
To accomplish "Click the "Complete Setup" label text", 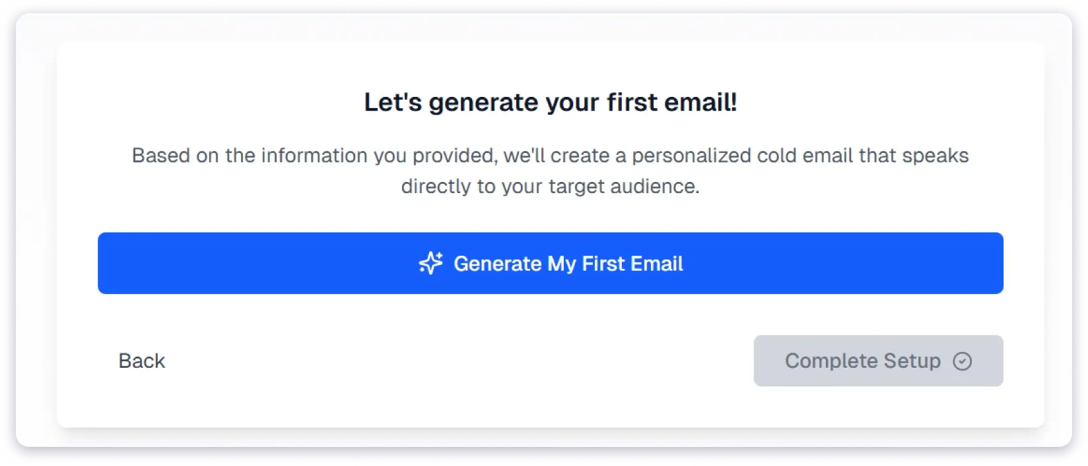I will pos(862,361).
